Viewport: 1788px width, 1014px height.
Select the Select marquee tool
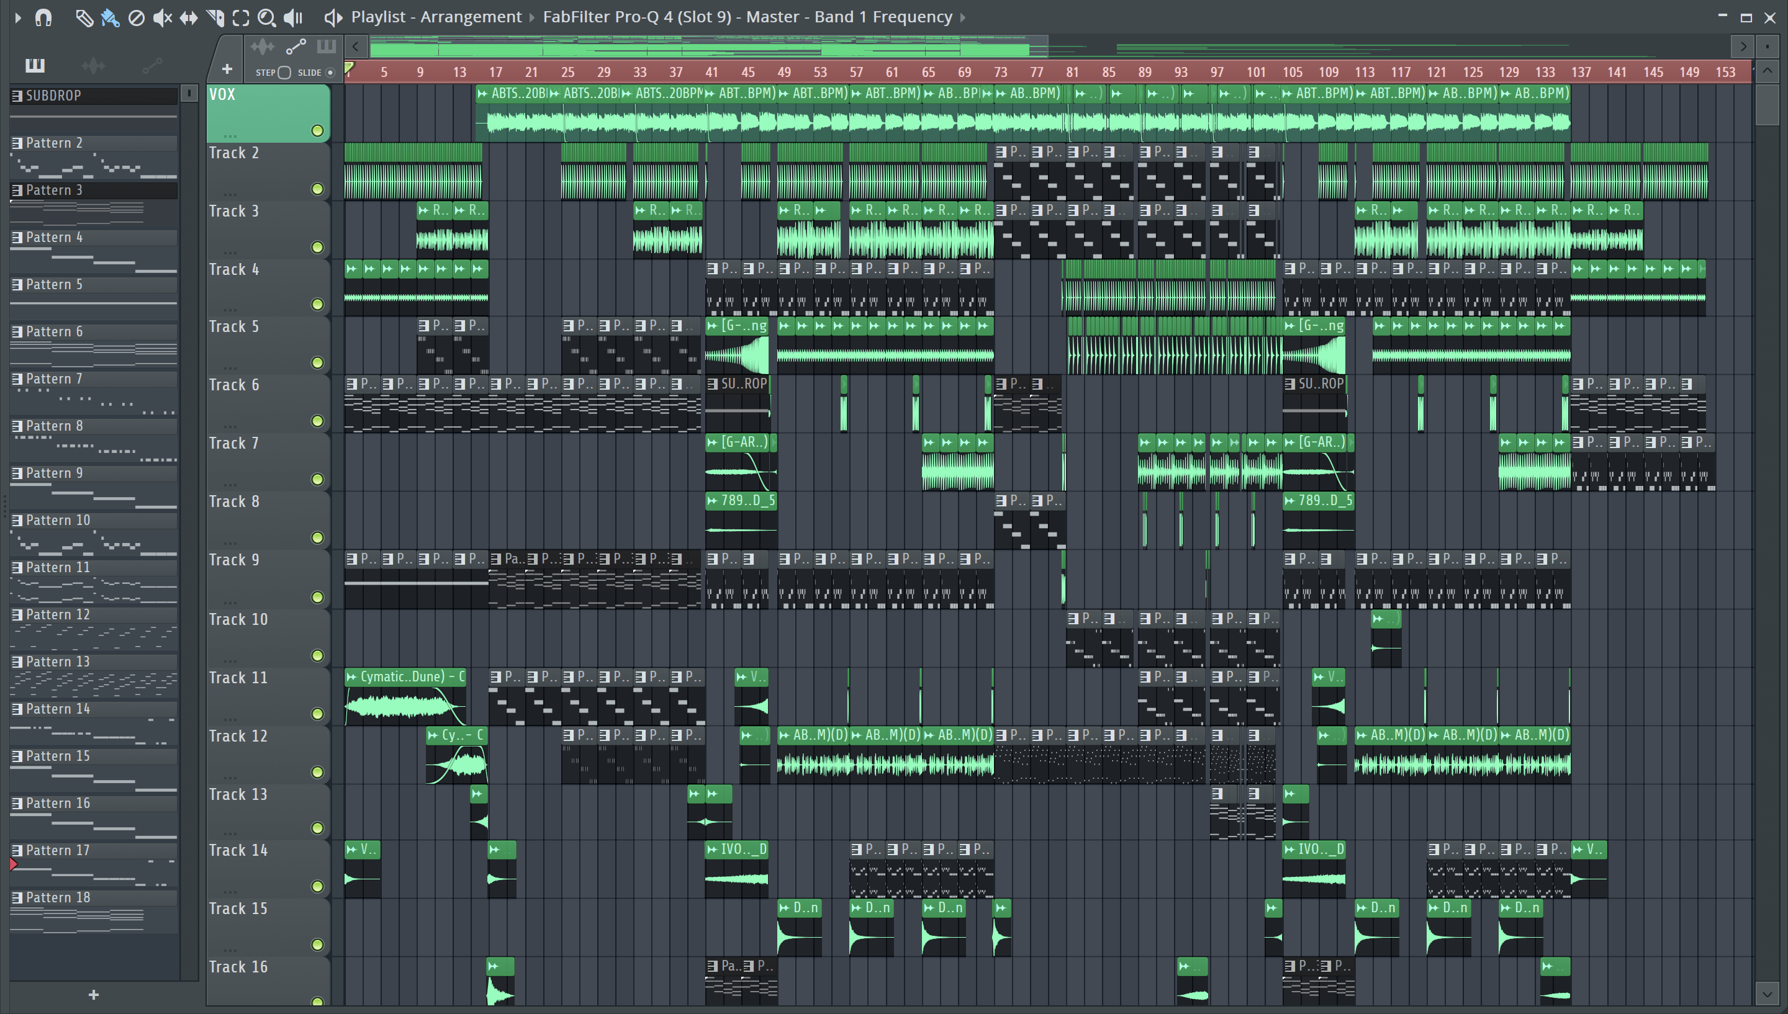[x=241, y=17]
